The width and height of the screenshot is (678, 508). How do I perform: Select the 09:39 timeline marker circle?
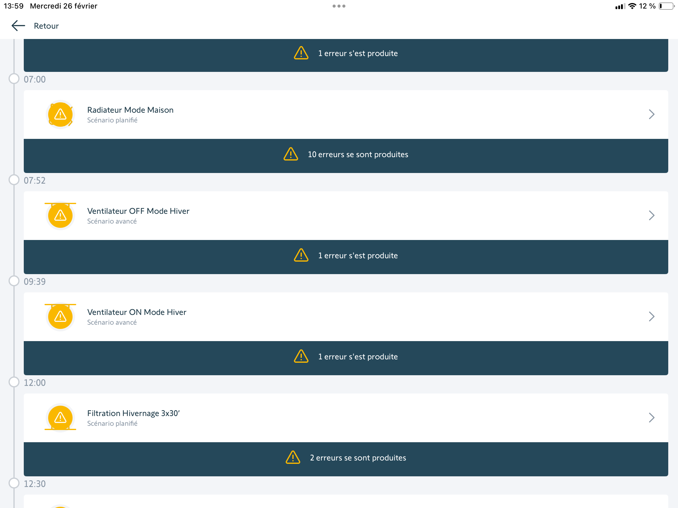[14, 281]
